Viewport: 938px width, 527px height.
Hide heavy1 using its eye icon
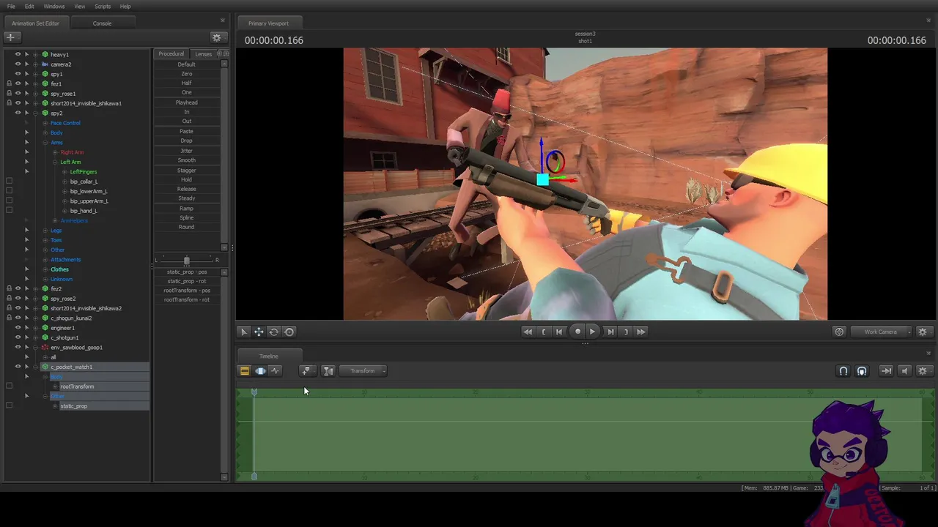click(18, 54)
